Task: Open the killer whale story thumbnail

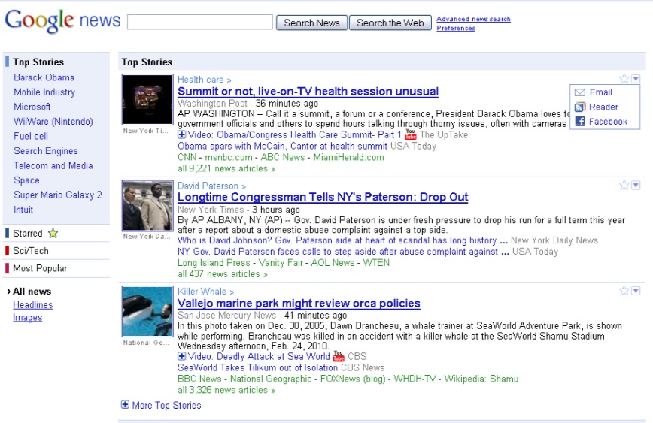Action: 147,312
